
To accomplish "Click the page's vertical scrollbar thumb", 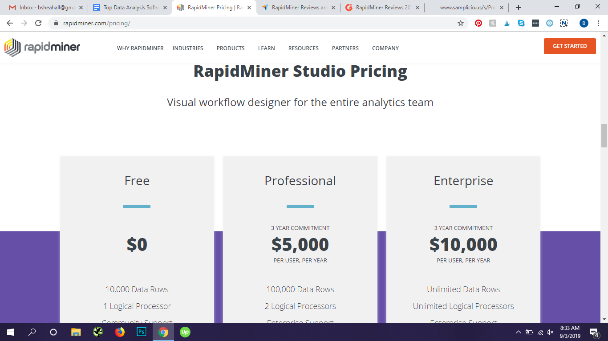I will click(604, 135).
